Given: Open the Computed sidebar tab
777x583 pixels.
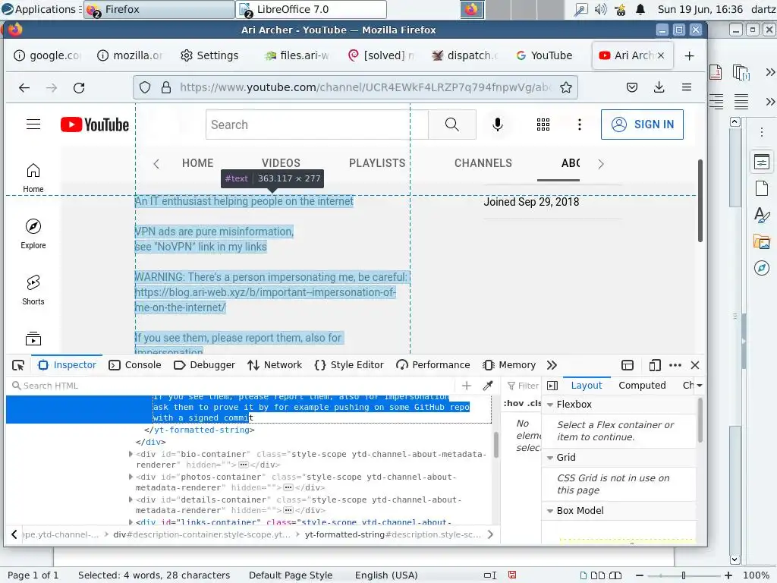Looking at the screenshot, I should click(642, 386).
